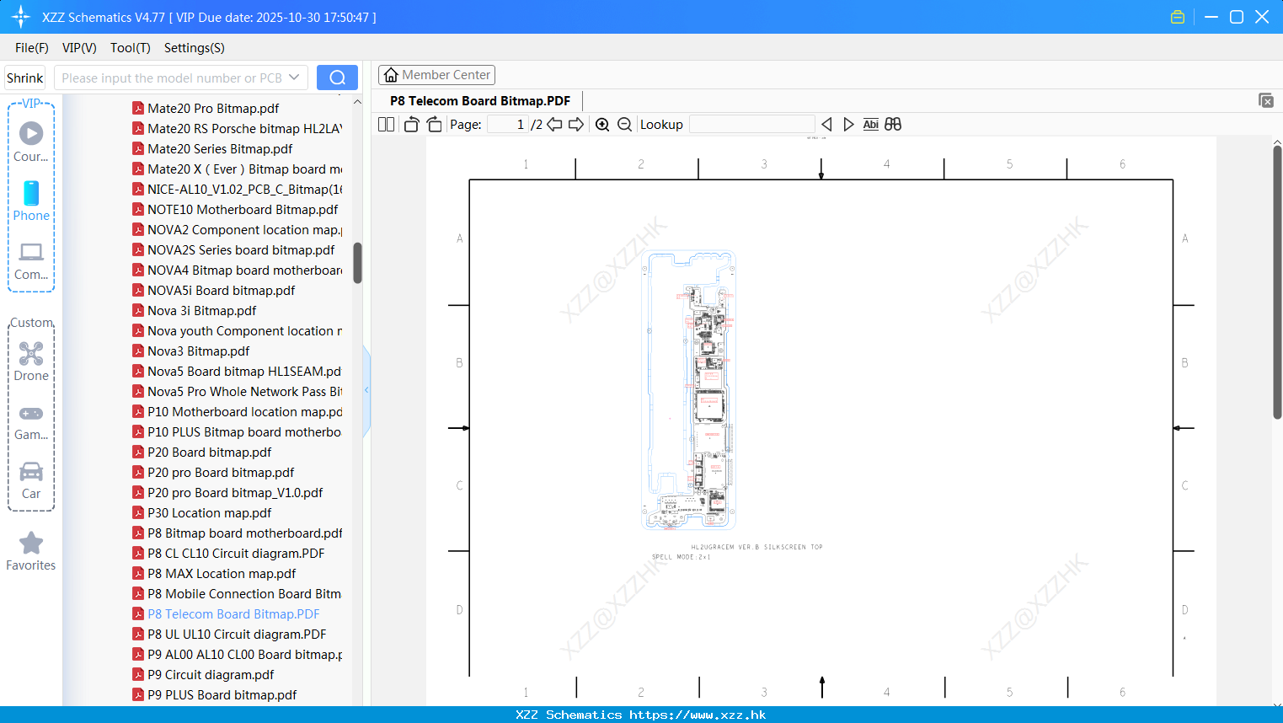This screenshot has height=723, width=1283.
Task: Select the Drone category icon
Action: click(31, 361)
